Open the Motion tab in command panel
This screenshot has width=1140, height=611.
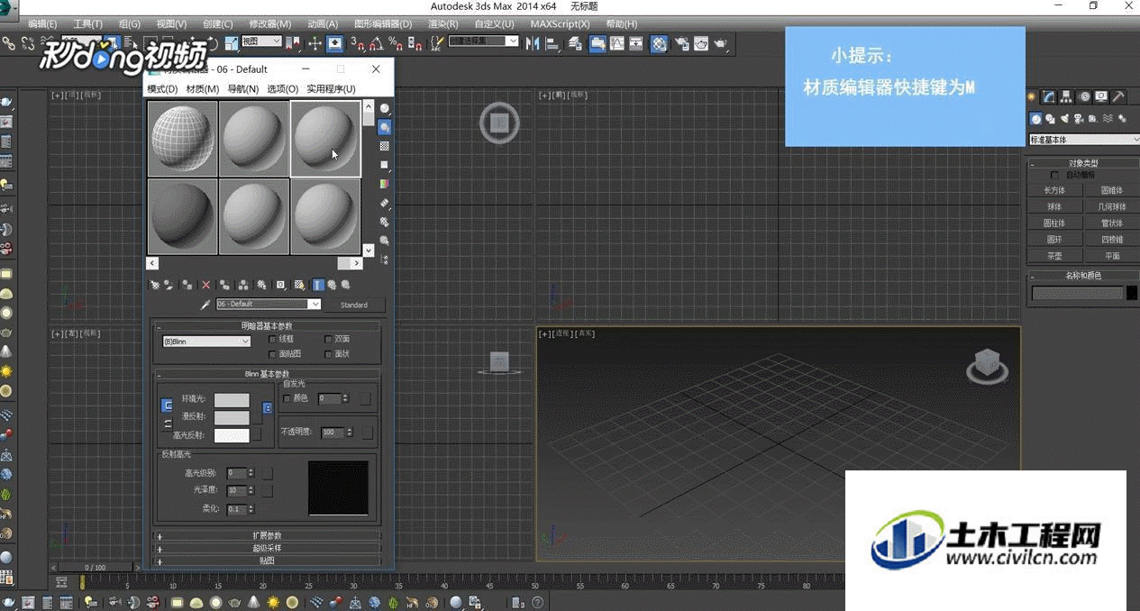click(x=1084, y=96)
